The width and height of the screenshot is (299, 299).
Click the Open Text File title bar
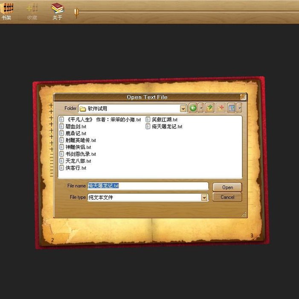(147, 97)
